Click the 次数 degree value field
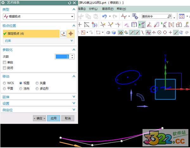This screenshot has width=190, height=148. 62,57
